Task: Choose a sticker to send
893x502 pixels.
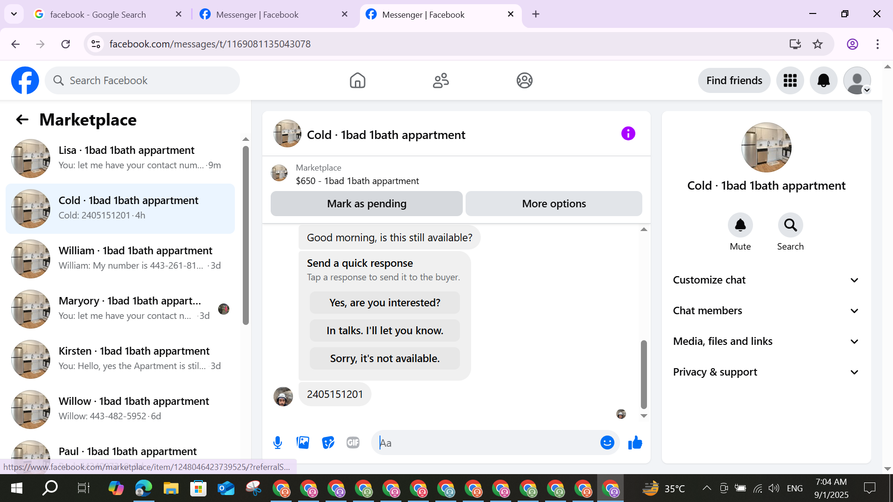Action: (328, 443)
